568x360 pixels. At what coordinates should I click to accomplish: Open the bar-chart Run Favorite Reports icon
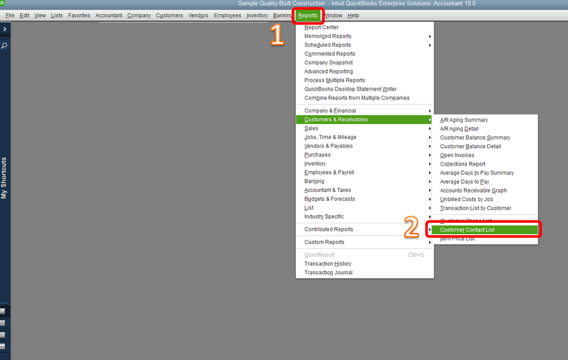[x=2, y=334]
